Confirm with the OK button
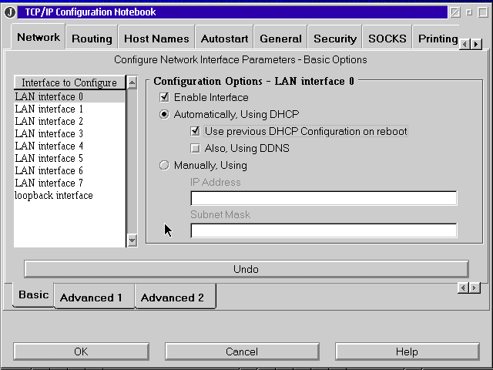 81,351
